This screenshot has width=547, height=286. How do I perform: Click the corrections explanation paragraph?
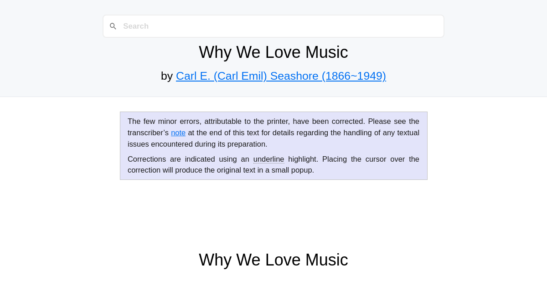click(273, 164)
